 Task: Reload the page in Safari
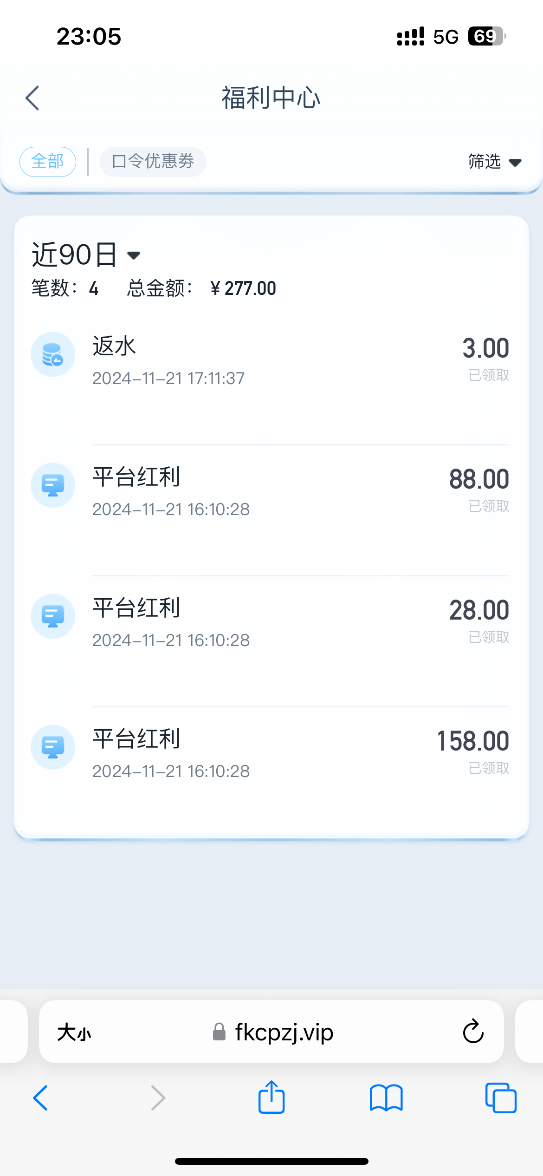click(x=473, y=1032)
